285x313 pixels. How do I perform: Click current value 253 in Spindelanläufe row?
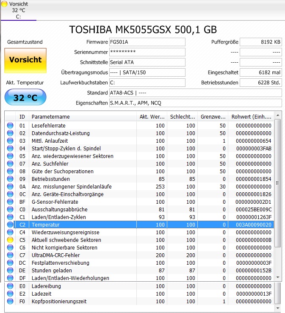click(160, 186)
